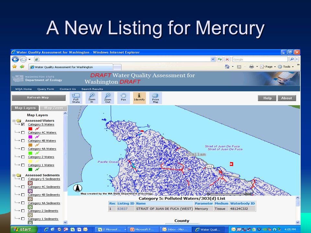
Task: Click the browser Refresh button
Action: click(x=220, y=59)
